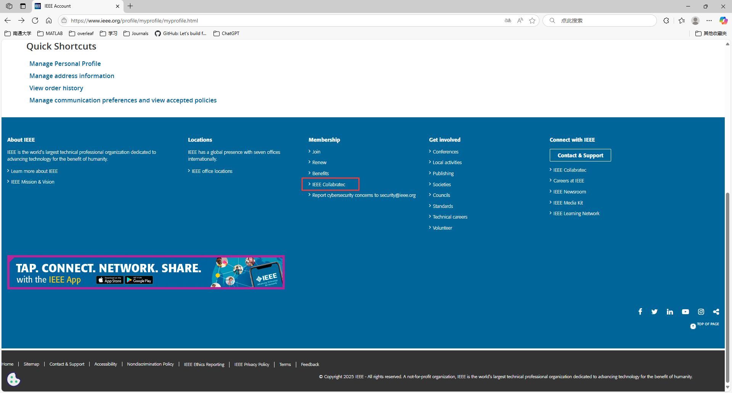Open IEEE YouTube channel icon
The width and height of the screenshot is (732, 393).
685,312
